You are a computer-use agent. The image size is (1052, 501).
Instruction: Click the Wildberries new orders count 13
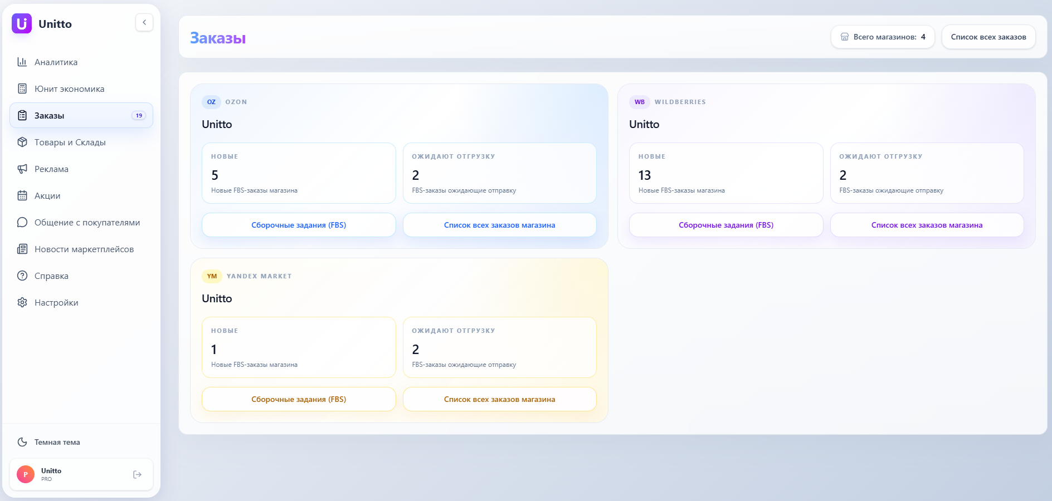(645, 175)
